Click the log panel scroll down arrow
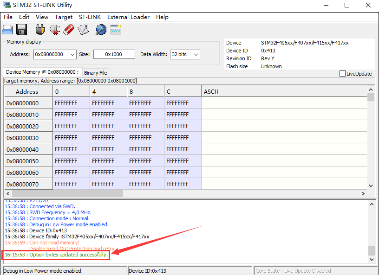Viewport: 379px width, 275px height. 372,260
